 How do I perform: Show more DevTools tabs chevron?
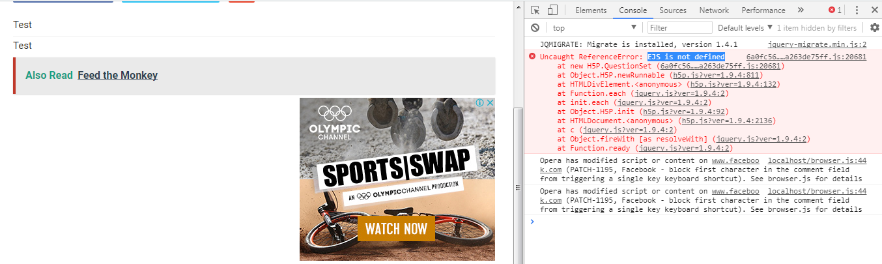tap(801, 10)
